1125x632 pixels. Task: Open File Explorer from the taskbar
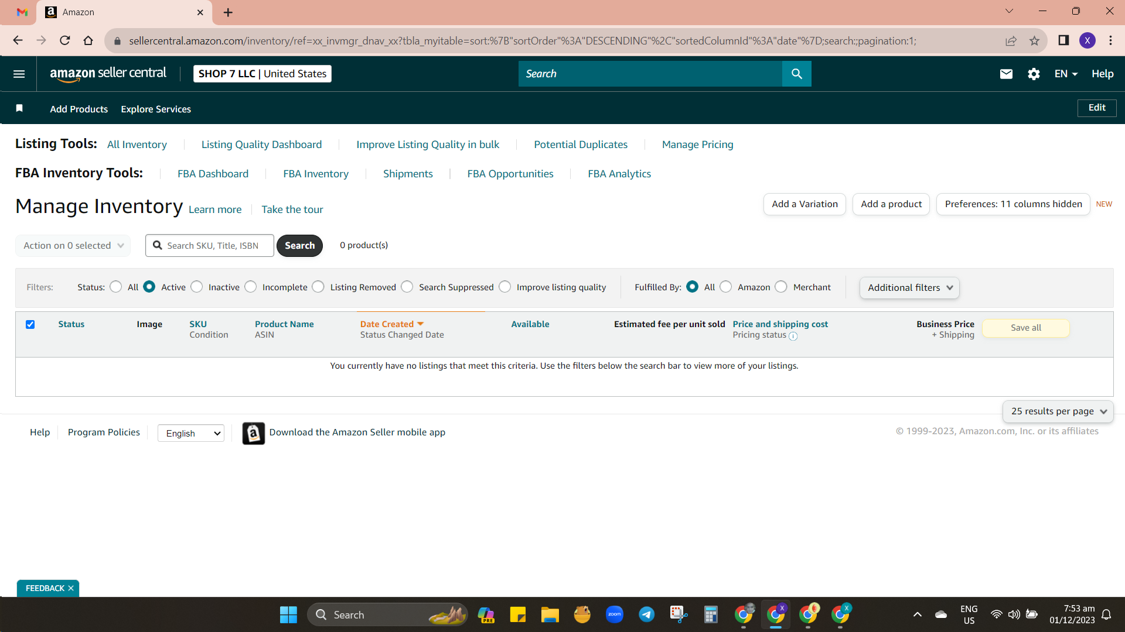click(550, 614)
